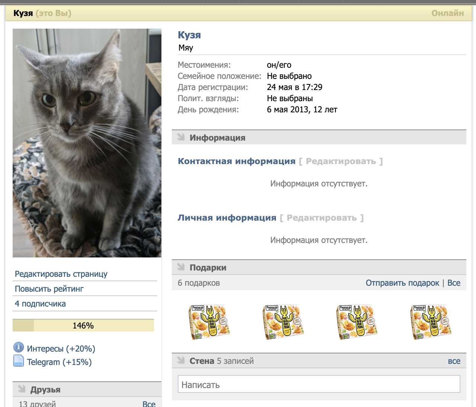Click the Мяу status text
This screenshot has height=407, width=476.
point(186,48)
